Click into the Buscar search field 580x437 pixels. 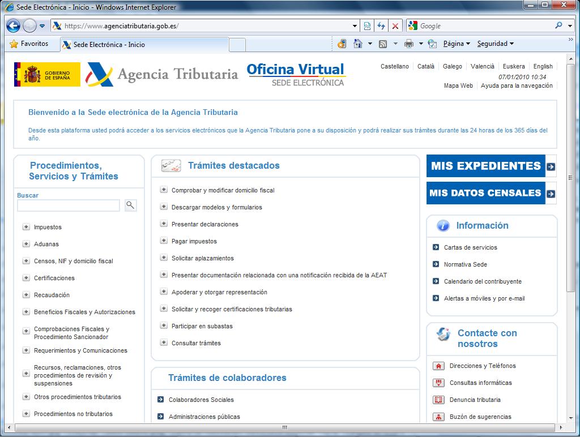(x=69, y=205)
